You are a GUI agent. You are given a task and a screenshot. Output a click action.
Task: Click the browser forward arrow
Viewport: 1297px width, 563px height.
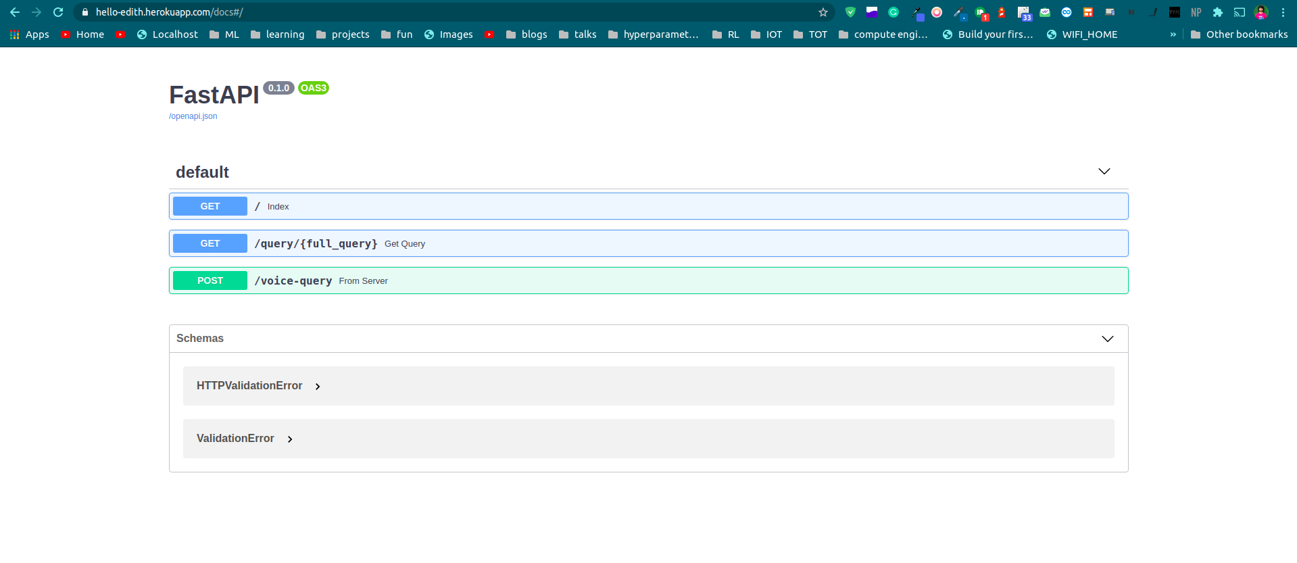[36, 12]
